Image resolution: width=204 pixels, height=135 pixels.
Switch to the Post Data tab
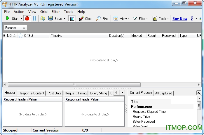[54, 93]
